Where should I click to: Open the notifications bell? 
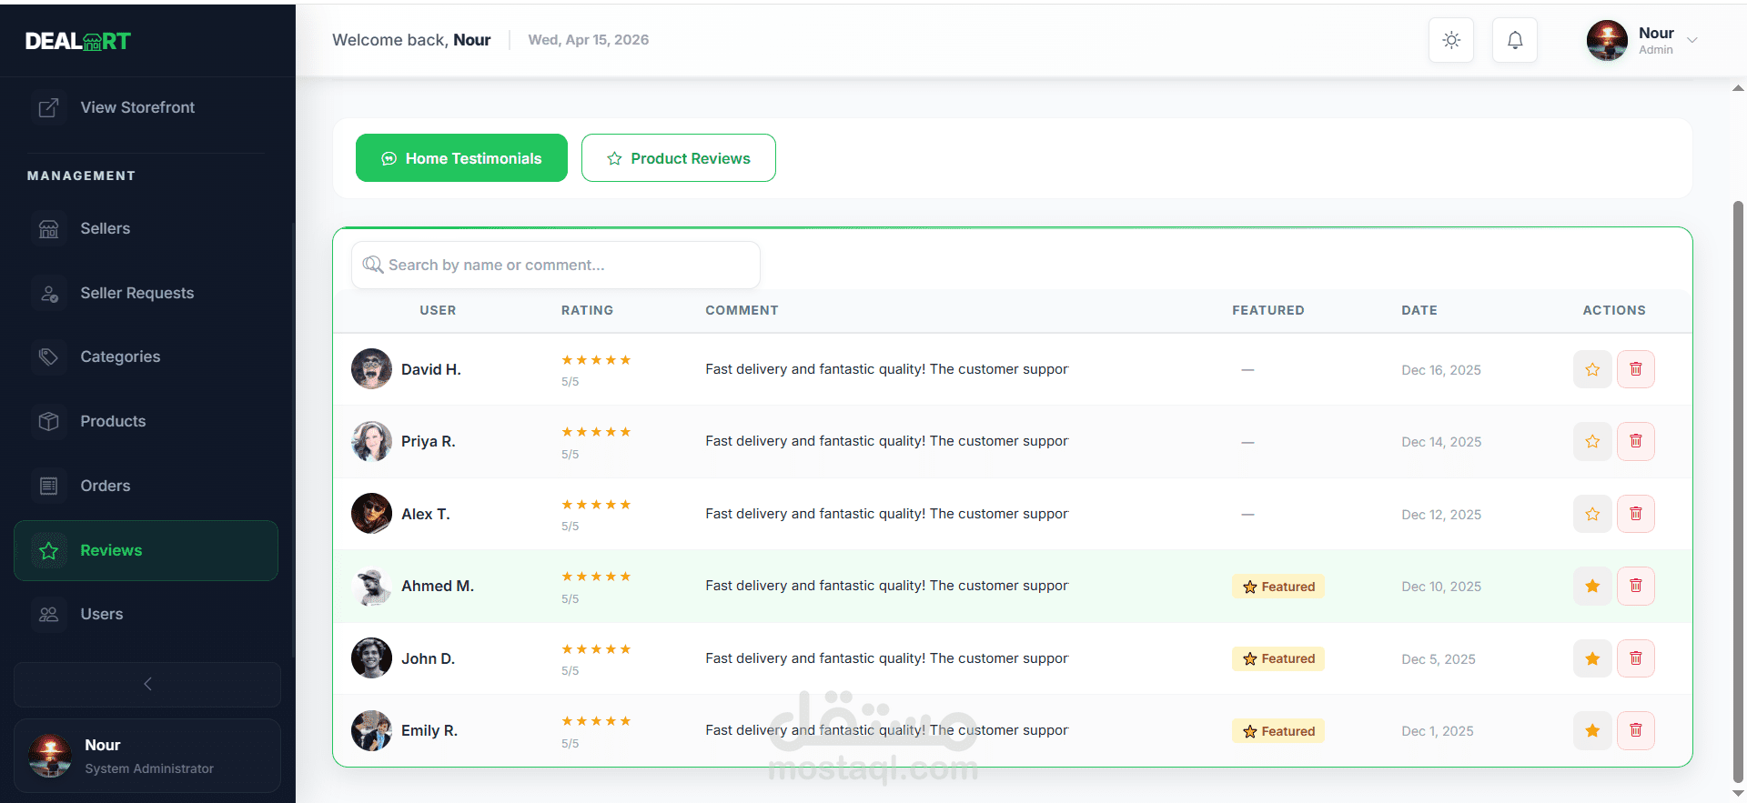click(x=1515, y=40)
